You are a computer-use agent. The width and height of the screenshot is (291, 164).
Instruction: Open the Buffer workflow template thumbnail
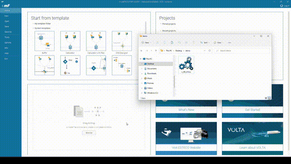(45, 41)
